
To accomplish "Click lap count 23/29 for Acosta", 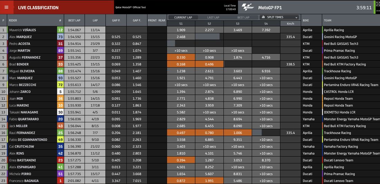I will (x=95, y=44).
